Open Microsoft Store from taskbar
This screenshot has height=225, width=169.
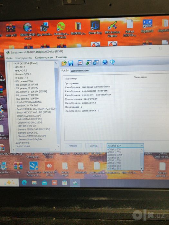pyautogui.click(x=64, y=183)
